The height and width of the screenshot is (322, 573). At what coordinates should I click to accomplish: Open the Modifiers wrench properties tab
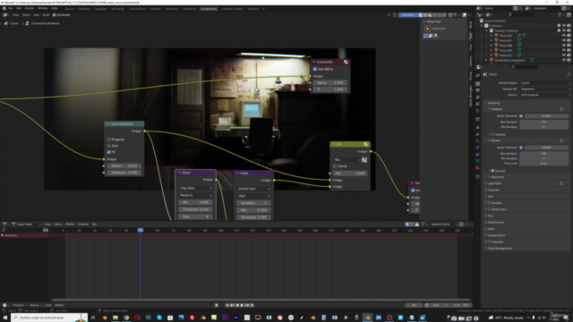477,134
